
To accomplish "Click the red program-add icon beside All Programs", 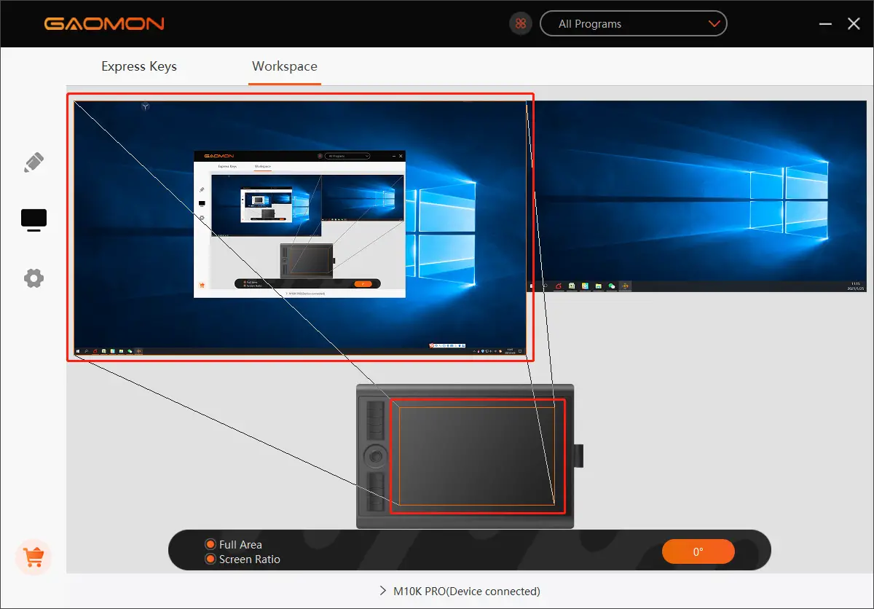I will (x=520, y=24).
